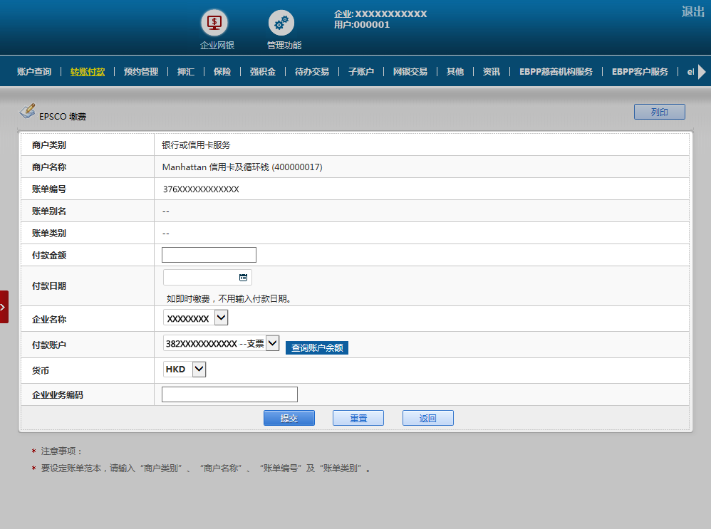711x529 pixels.
Task: Focus the 付款金额 amount input field
Action: pyautogui.click(x=209, y=255)
